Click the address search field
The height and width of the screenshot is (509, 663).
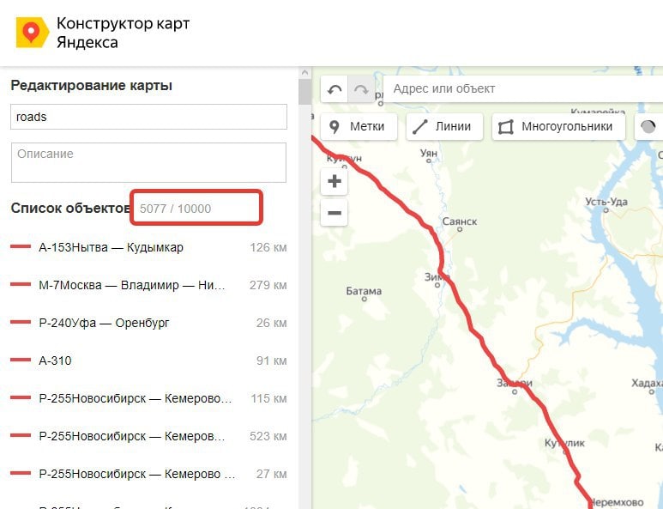click(x=523, y=89)
